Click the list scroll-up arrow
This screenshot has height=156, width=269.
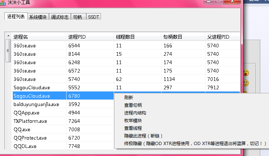point(8,36)
